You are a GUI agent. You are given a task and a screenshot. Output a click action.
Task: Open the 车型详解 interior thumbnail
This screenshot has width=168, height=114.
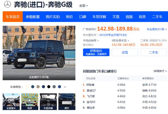point(48,102)
